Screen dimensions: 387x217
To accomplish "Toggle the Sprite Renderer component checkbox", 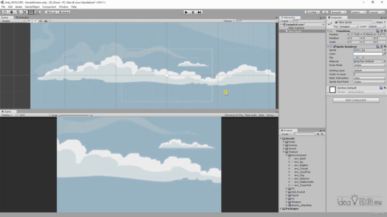I will [x=334, y=46].
